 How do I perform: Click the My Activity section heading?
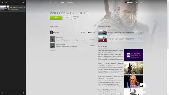click(x=54, y=27)
